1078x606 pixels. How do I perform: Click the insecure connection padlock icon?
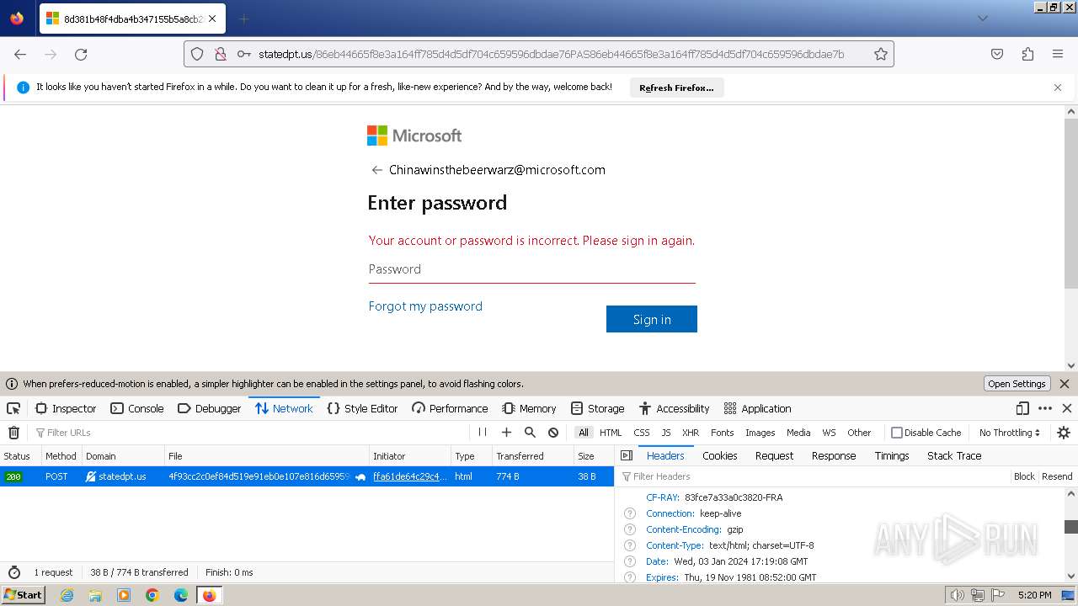coord(220,54)
